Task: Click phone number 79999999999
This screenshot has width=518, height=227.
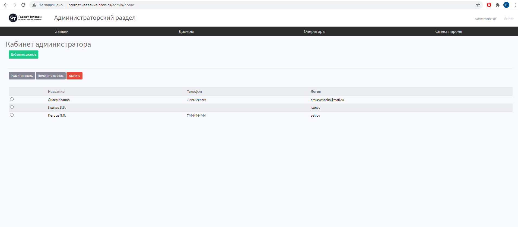Action: point(196,100)
